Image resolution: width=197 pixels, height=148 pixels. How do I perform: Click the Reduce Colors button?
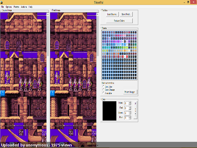(119, 21)
